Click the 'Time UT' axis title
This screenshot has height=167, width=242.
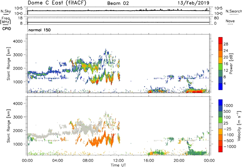coord(118,165)
